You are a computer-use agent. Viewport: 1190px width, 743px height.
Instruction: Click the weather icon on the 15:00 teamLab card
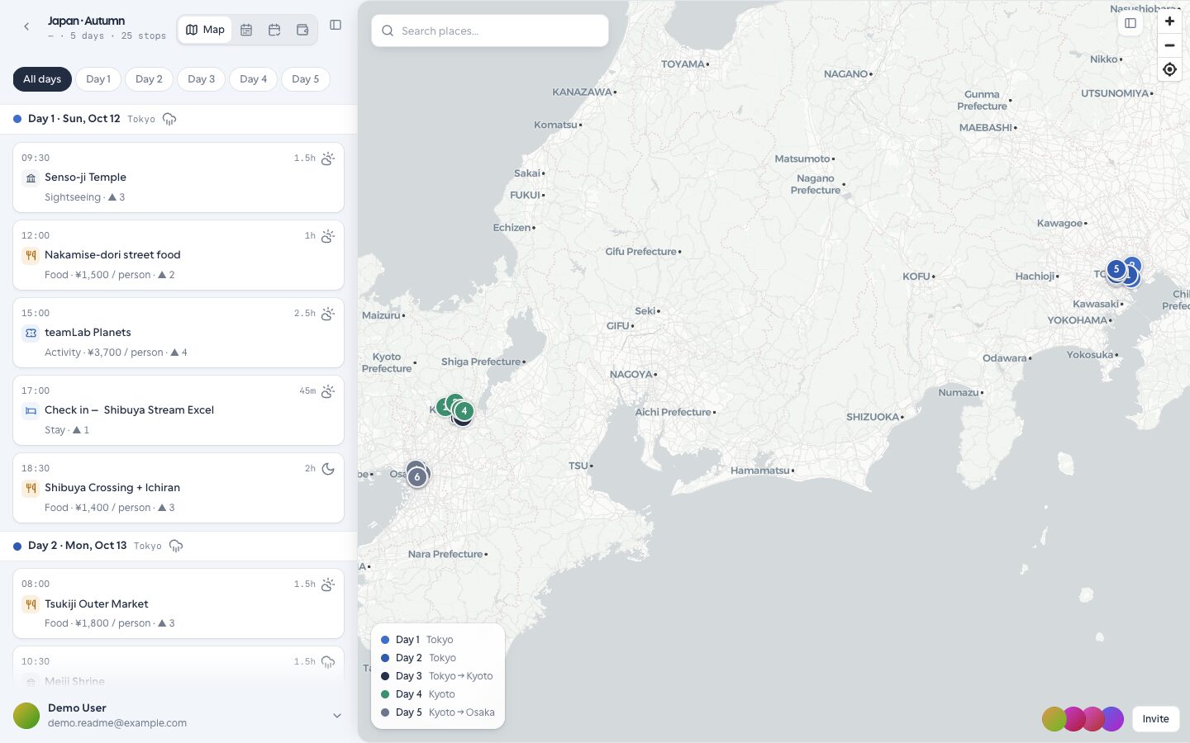coord(328,314)
